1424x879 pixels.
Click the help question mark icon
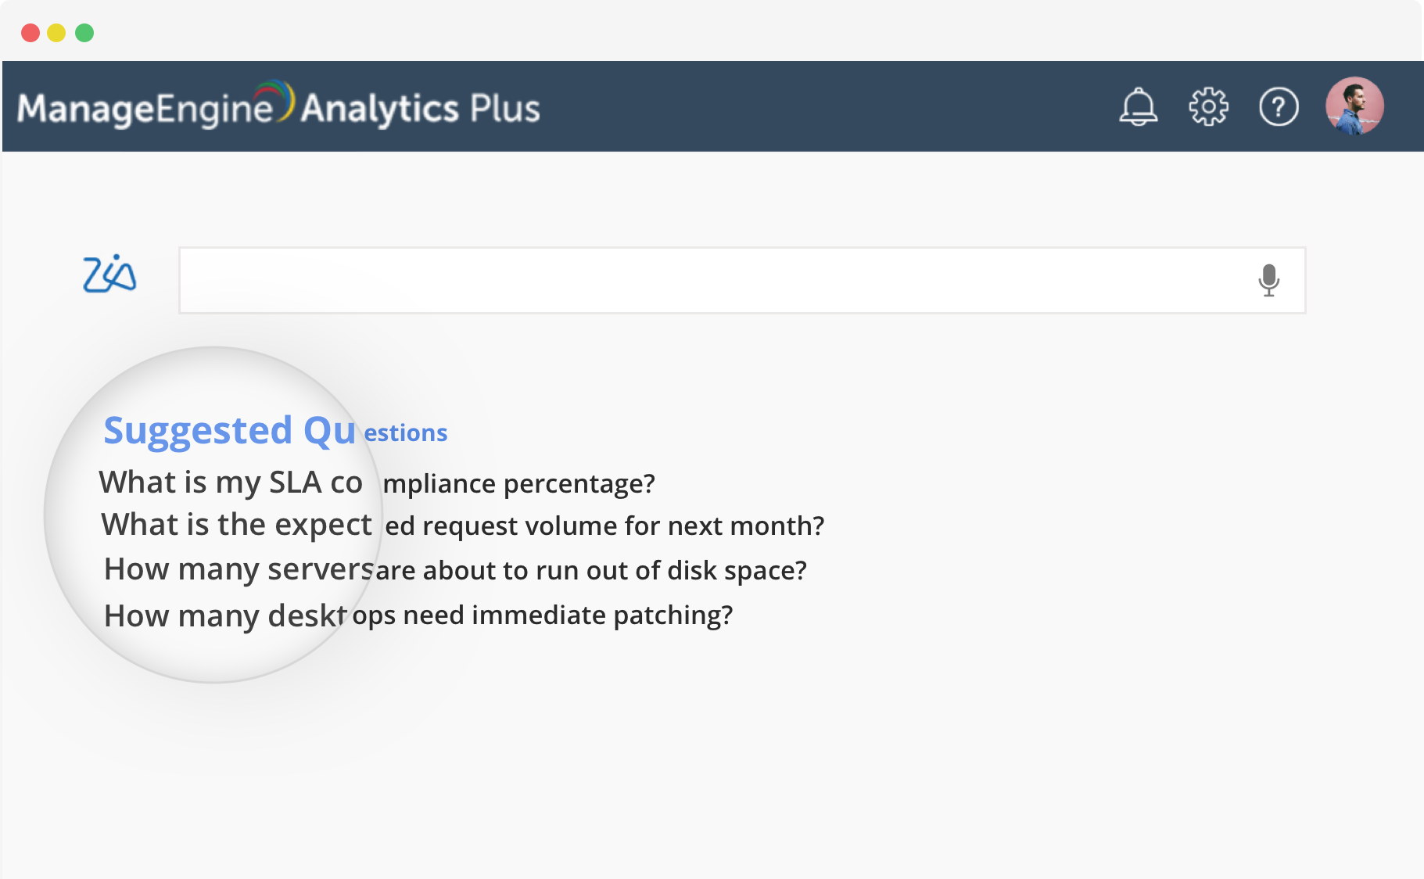click(x=1279, y=106)
